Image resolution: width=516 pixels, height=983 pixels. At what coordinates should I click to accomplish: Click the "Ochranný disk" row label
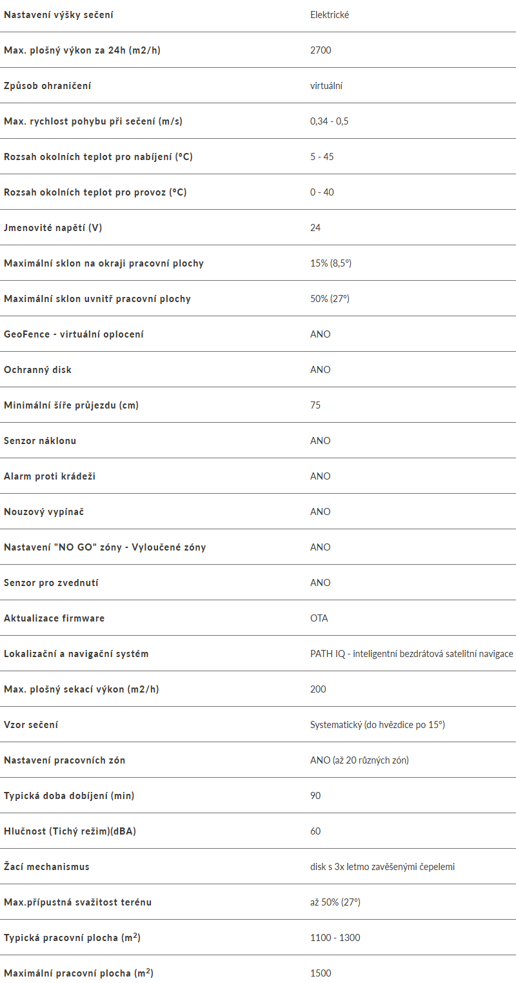tap(37, 369)
